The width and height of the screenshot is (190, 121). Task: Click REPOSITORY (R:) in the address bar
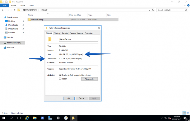(30, 10)
